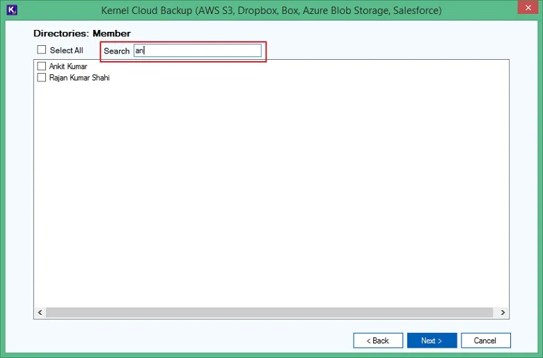Close the Kernel Cloud Backup window
Screen dimensions: 543x358
(x=528, y=8)
